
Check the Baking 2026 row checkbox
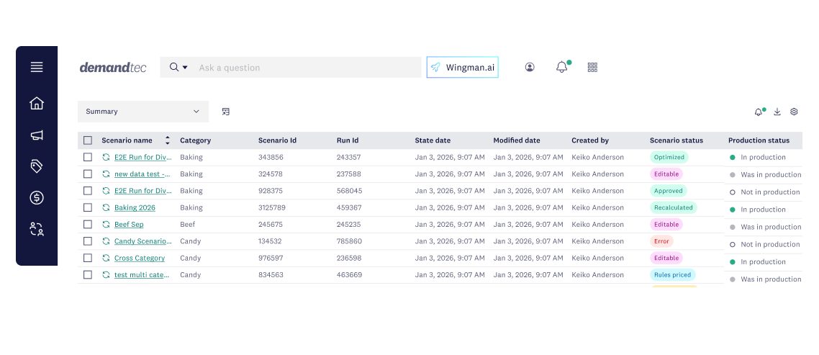point(88,207)
